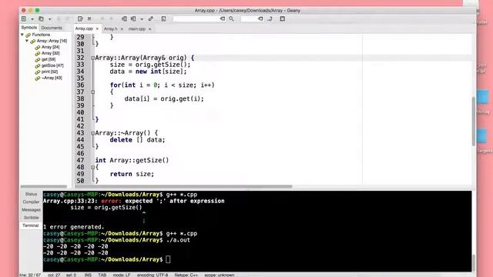Clear the toolbar search field

[223, 18]
